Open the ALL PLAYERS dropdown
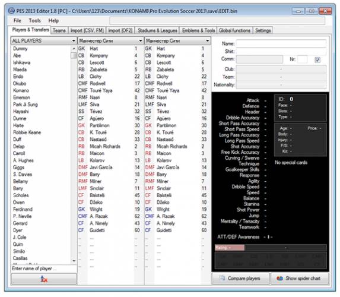The width and height of the screenshot is (340, 297). pos(44,40)
